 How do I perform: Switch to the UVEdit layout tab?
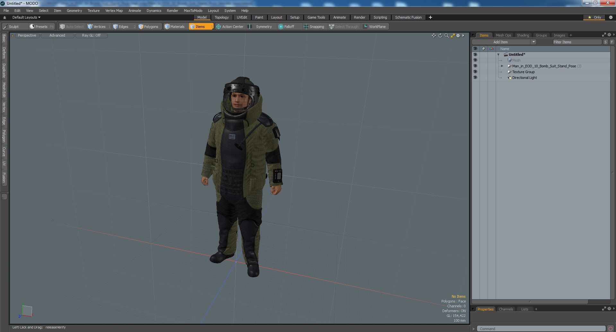coord(242,17)
